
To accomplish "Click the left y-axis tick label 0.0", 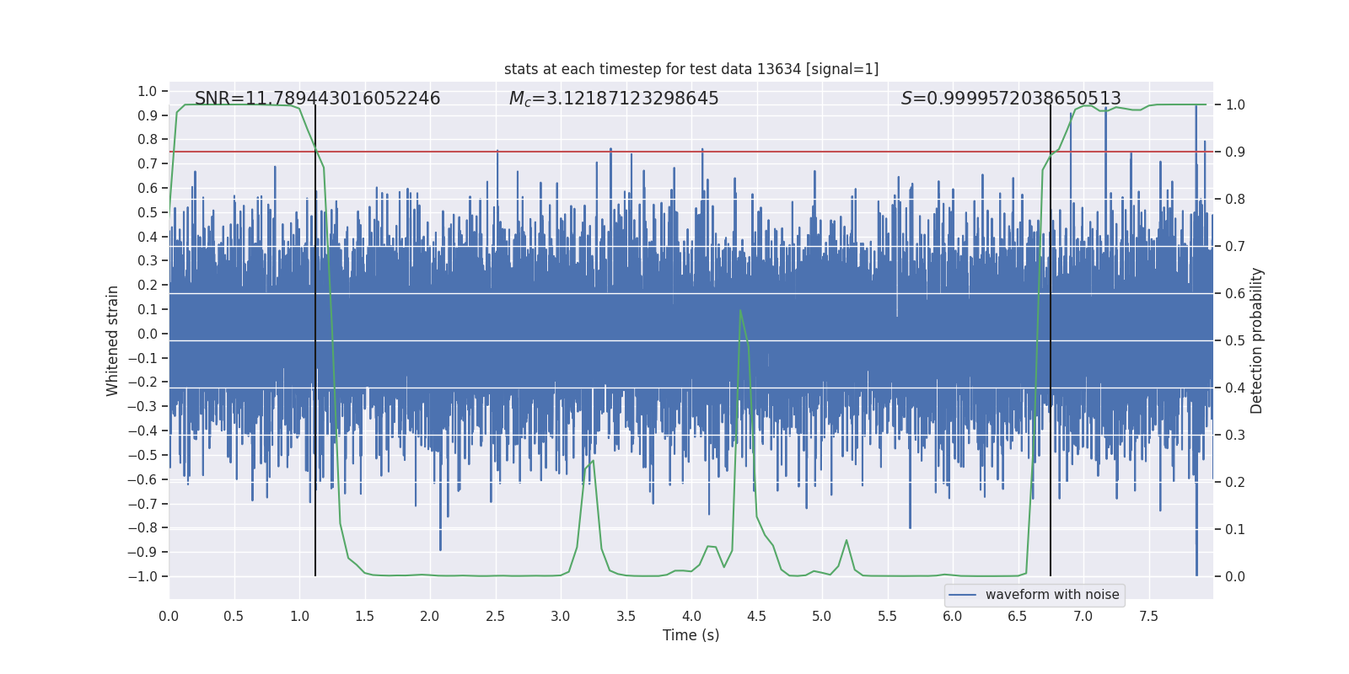I will 148,334.
